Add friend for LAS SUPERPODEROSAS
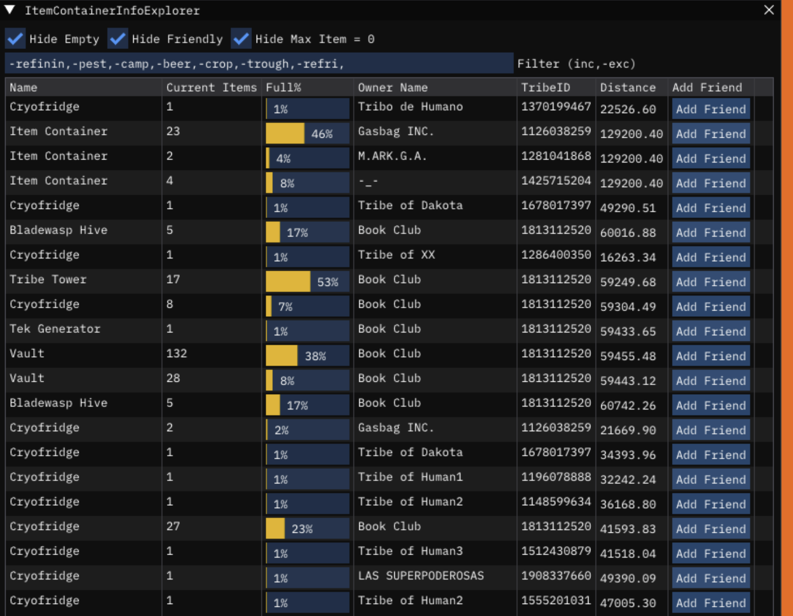This screenshot has width=793, height=616. (711, 578)
